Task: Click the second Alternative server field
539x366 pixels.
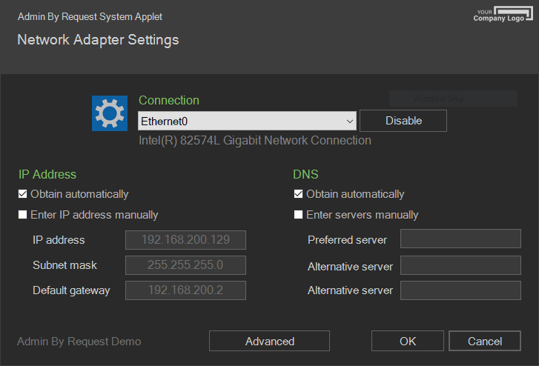Action: point(460,290)
